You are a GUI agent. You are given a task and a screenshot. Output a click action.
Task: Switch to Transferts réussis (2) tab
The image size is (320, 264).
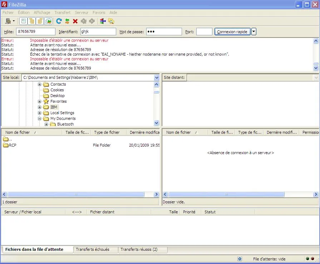pos(143,249)
